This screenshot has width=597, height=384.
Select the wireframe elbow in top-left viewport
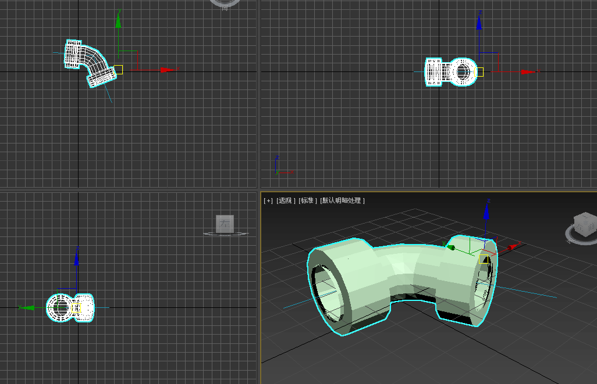click(x=92, y=61)
